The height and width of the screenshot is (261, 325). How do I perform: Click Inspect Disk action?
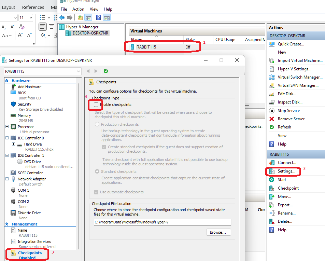290,102
